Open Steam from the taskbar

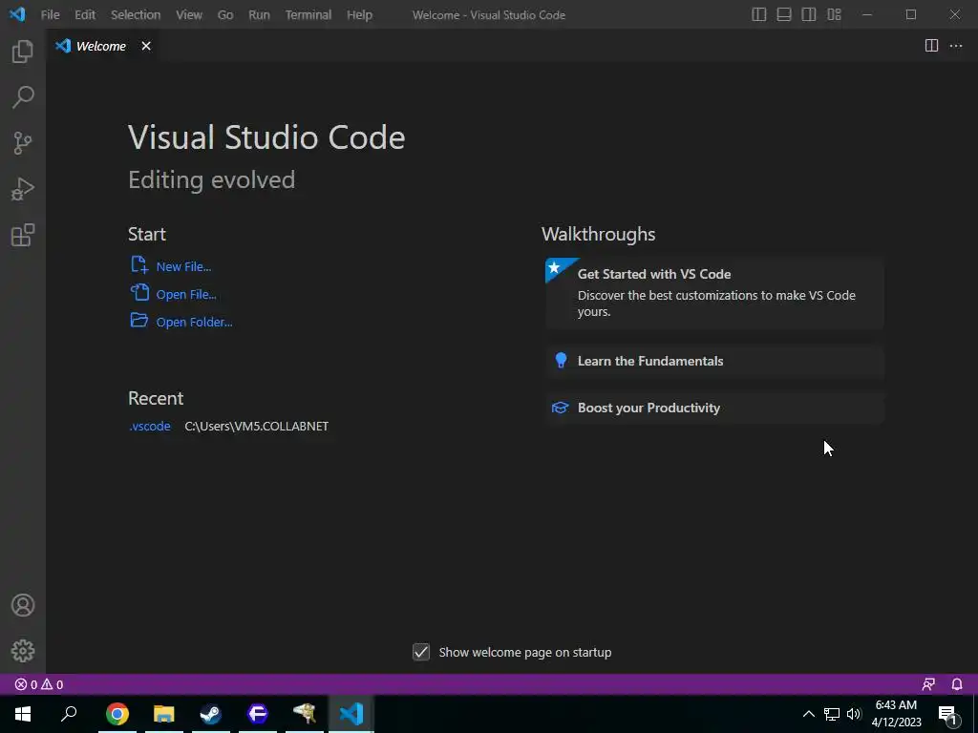click(211, 714)
